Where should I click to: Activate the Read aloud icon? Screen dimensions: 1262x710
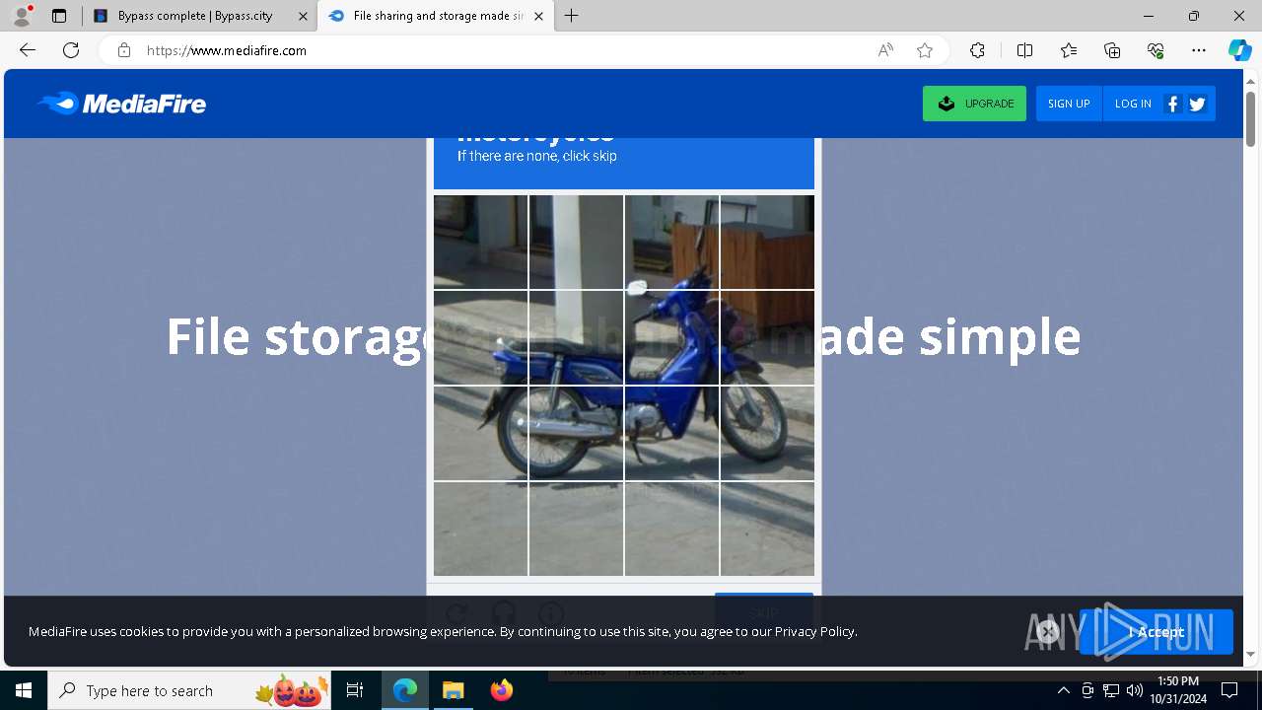(x=885, y=50)
